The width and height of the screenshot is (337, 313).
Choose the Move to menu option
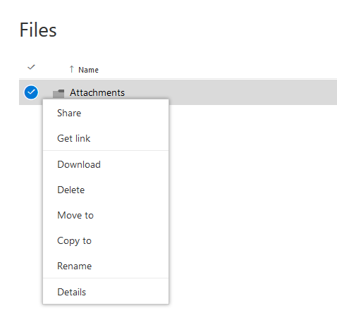pyautogui.click(x=106, y=215)
